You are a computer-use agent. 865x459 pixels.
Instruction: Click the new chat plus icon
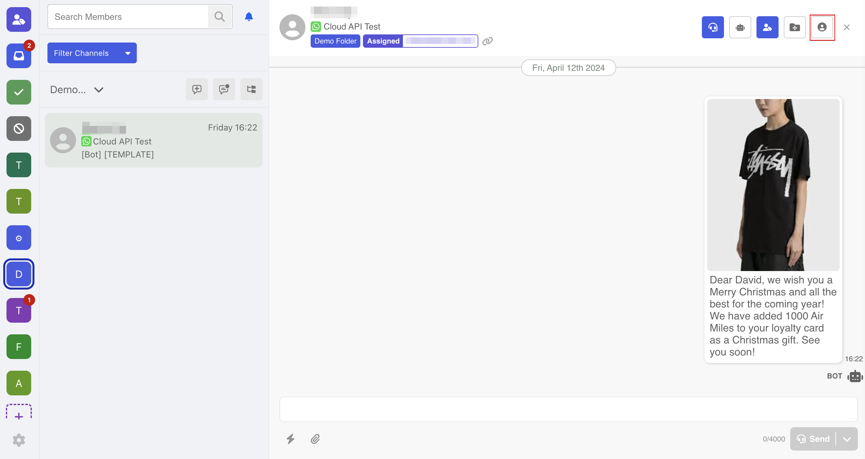click(197, 89)
